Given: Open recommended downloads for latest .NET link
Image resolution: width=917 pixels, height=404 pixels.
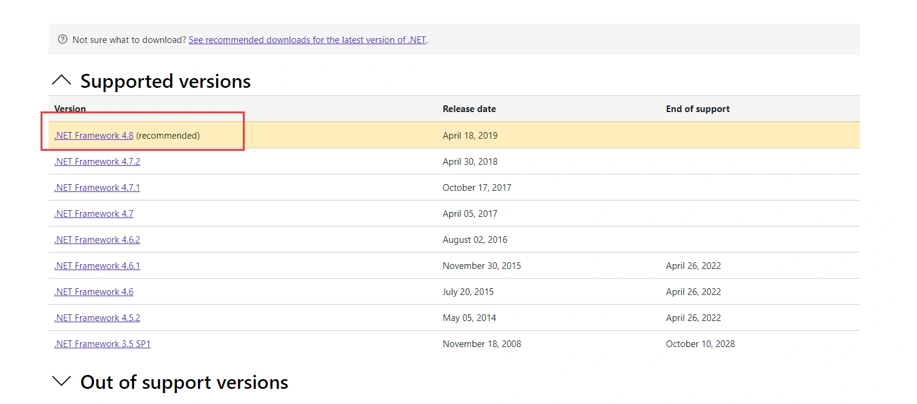Looking at the screenshot, I should 308,40.
